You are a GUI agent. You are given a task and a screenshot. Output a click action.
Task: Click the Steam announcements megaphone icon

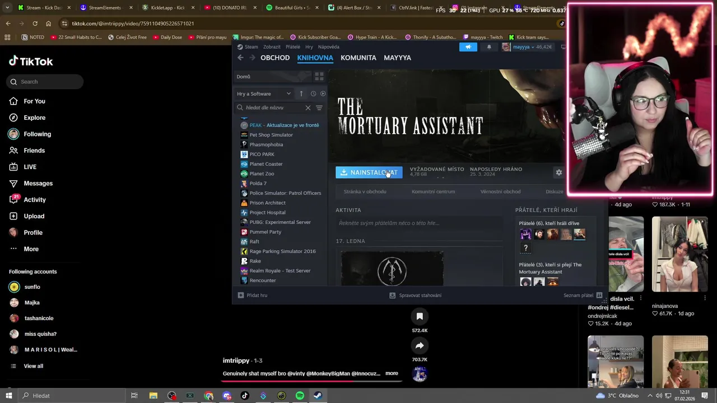[x=468, y=47]
